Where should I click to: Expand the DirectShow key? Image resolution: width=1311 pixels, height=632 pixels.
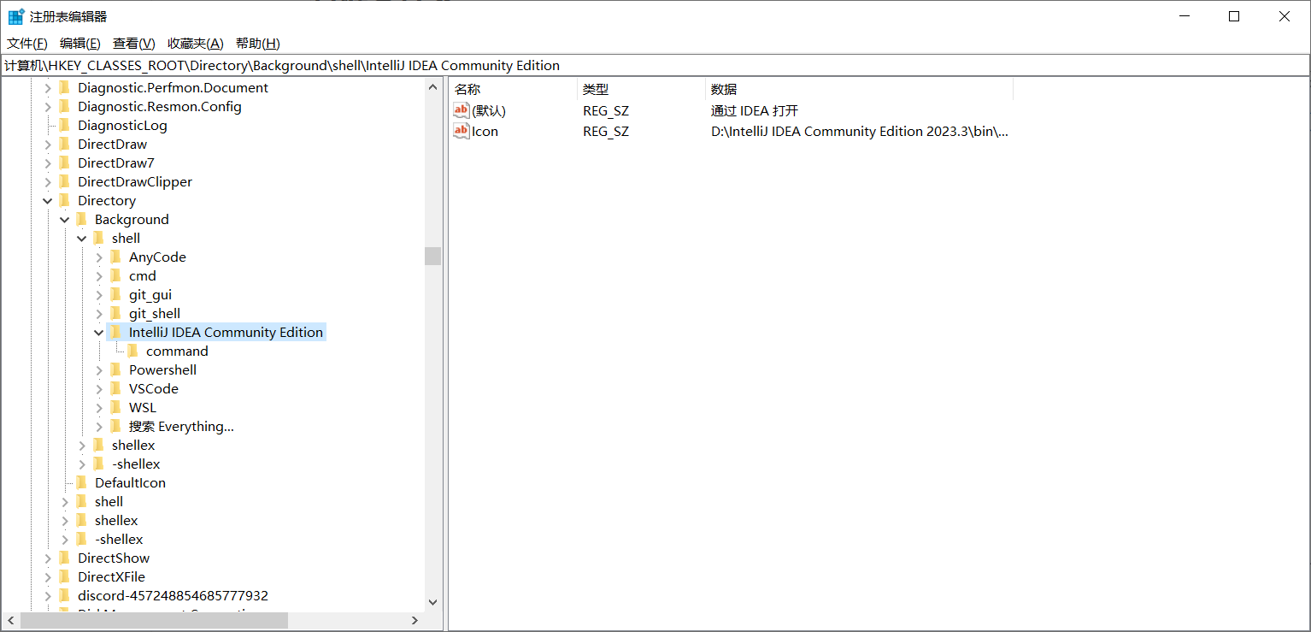pyautogui.click(x=48, y=558)
